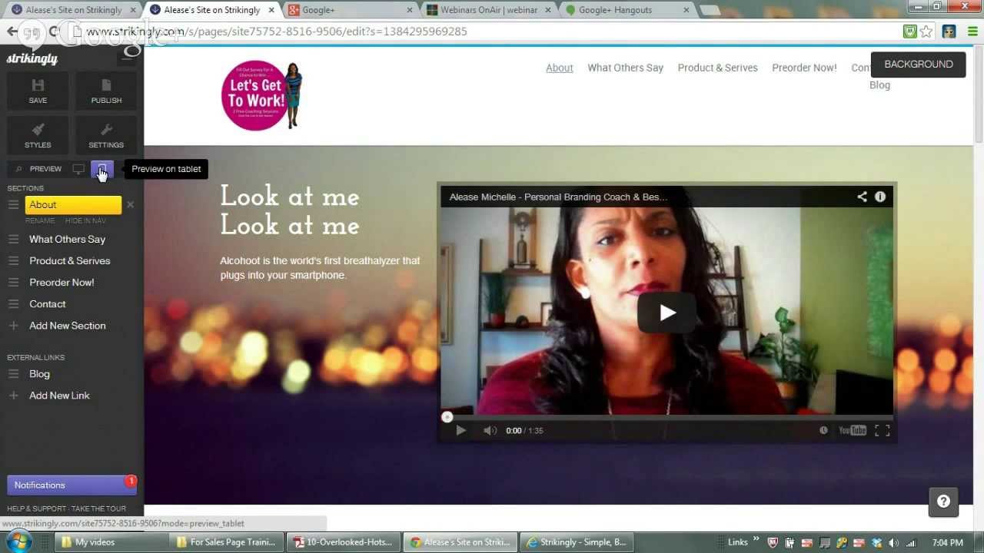Screen dimensions: 984x553
Task: Select the About section in sidebar
Action: pos(73,205)
